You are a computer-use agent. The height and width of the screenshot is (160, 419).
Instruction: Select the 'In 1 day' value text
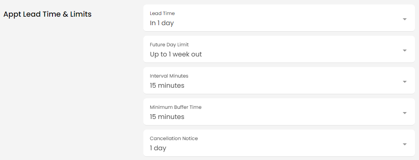pos(162,23)
